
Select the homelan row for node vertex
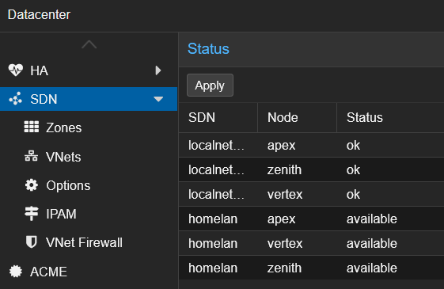click(312, 243)
